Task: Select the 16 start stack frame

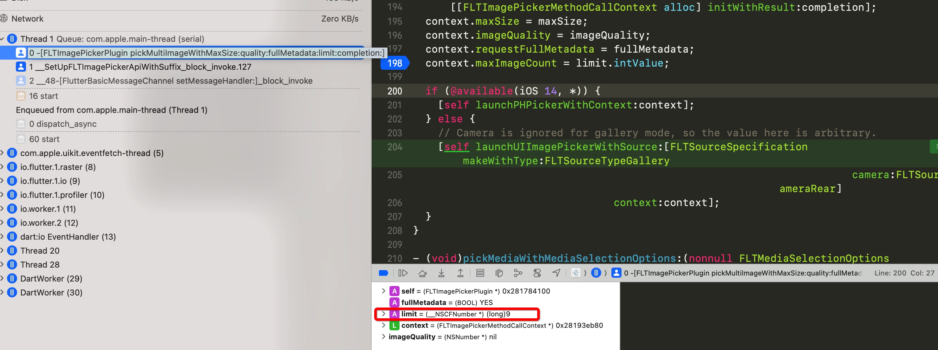Action: (43, 96)
